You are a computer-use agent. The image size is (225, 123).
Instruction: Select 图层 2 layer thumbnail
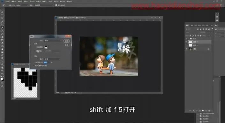[x=191, y=42]
